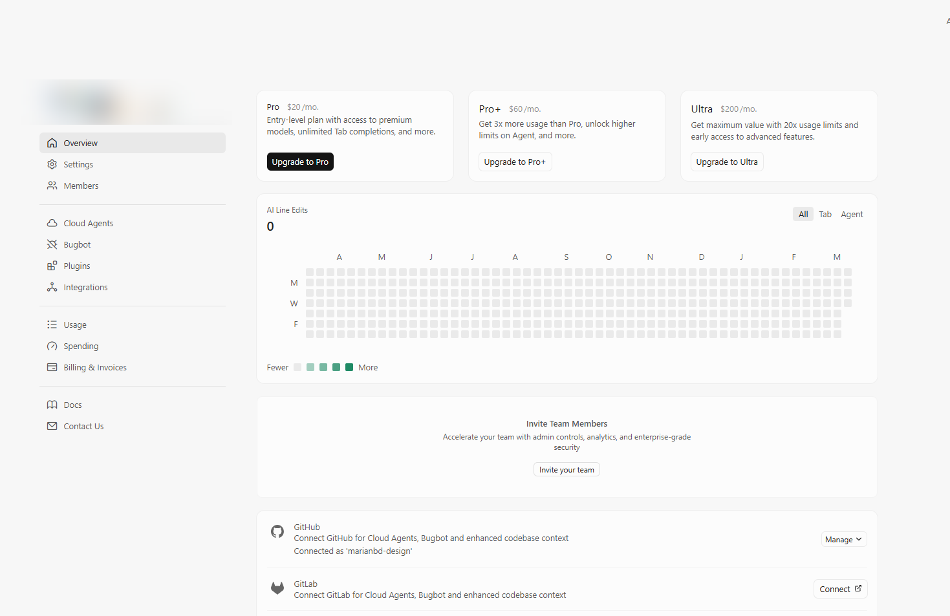This screenshot has height=616, width=950.
Task: Click the Contact Us envelope icon
Action: point(52,426)
